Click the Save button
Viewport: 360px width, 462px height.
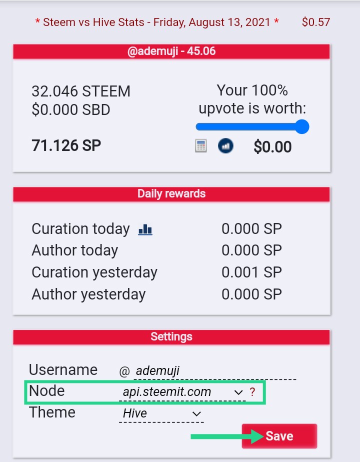click(279, 436)
